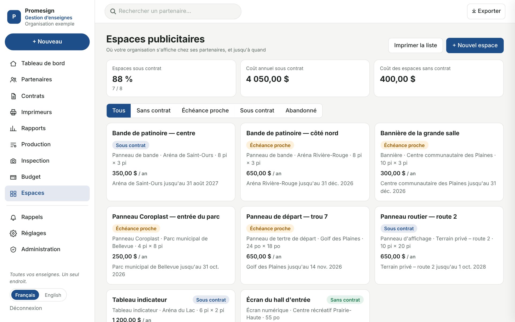The height and width of the screenshot is (322, 515).
Task: Click the Espaces grid icon
Action: (13, 193)
